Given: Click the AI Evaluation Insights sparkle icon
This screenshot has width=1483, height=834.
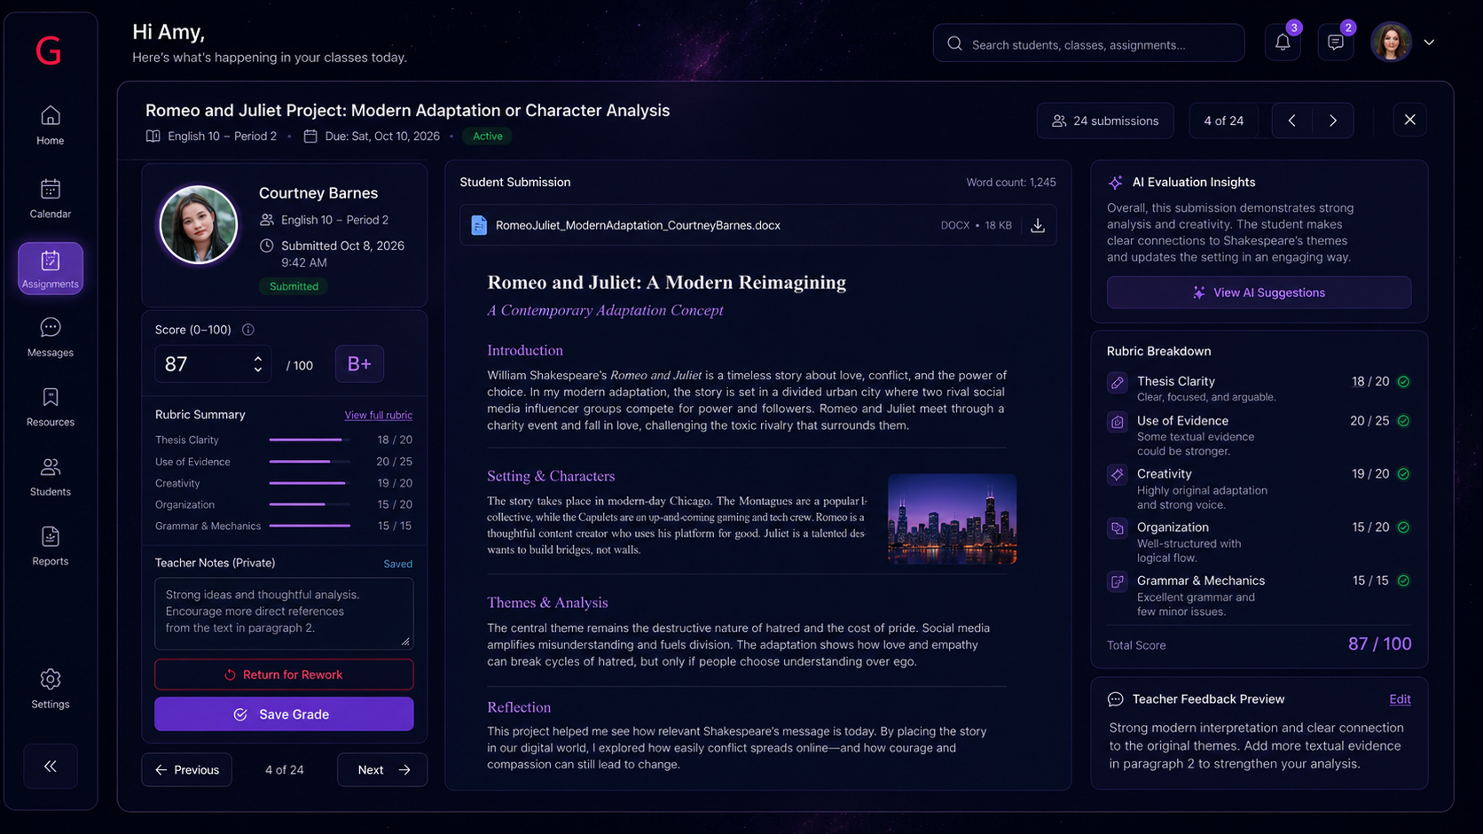Looking at the screenshot, I should tap(1116, 182).
